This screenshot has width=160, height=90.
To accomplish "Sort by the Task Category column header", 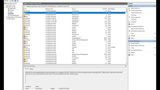I will coord(111,9).
